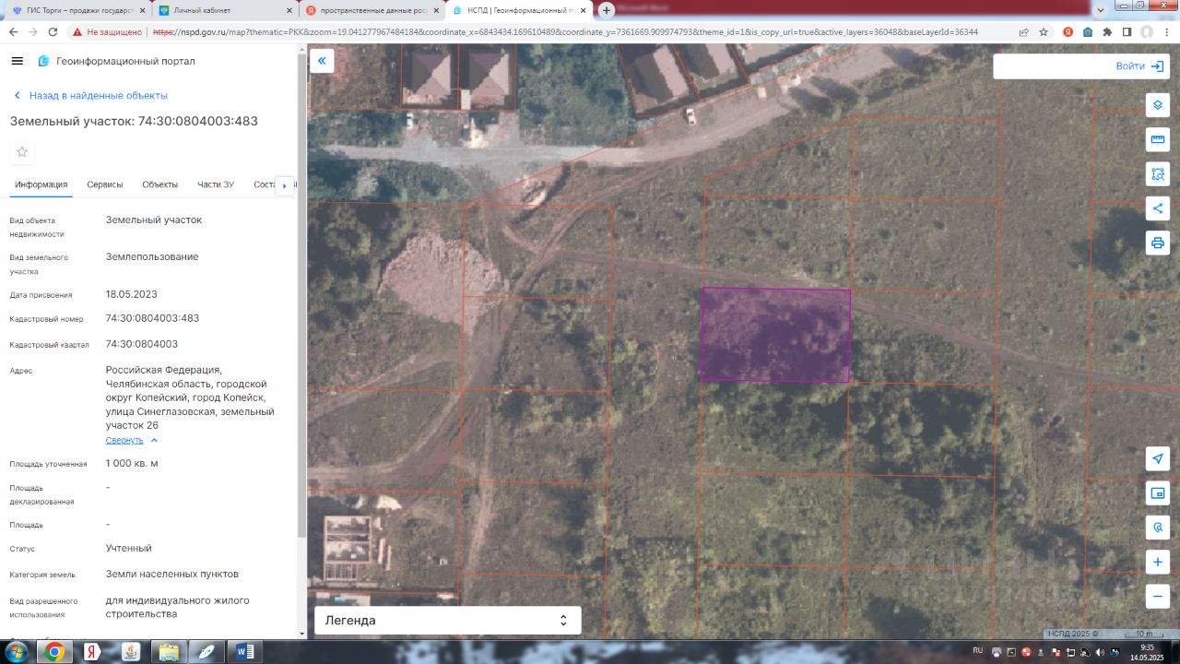This screenshot has height=664, width=1180.
Task: Open File Explorer from the taskbar
Action: [x=169, y=652]
